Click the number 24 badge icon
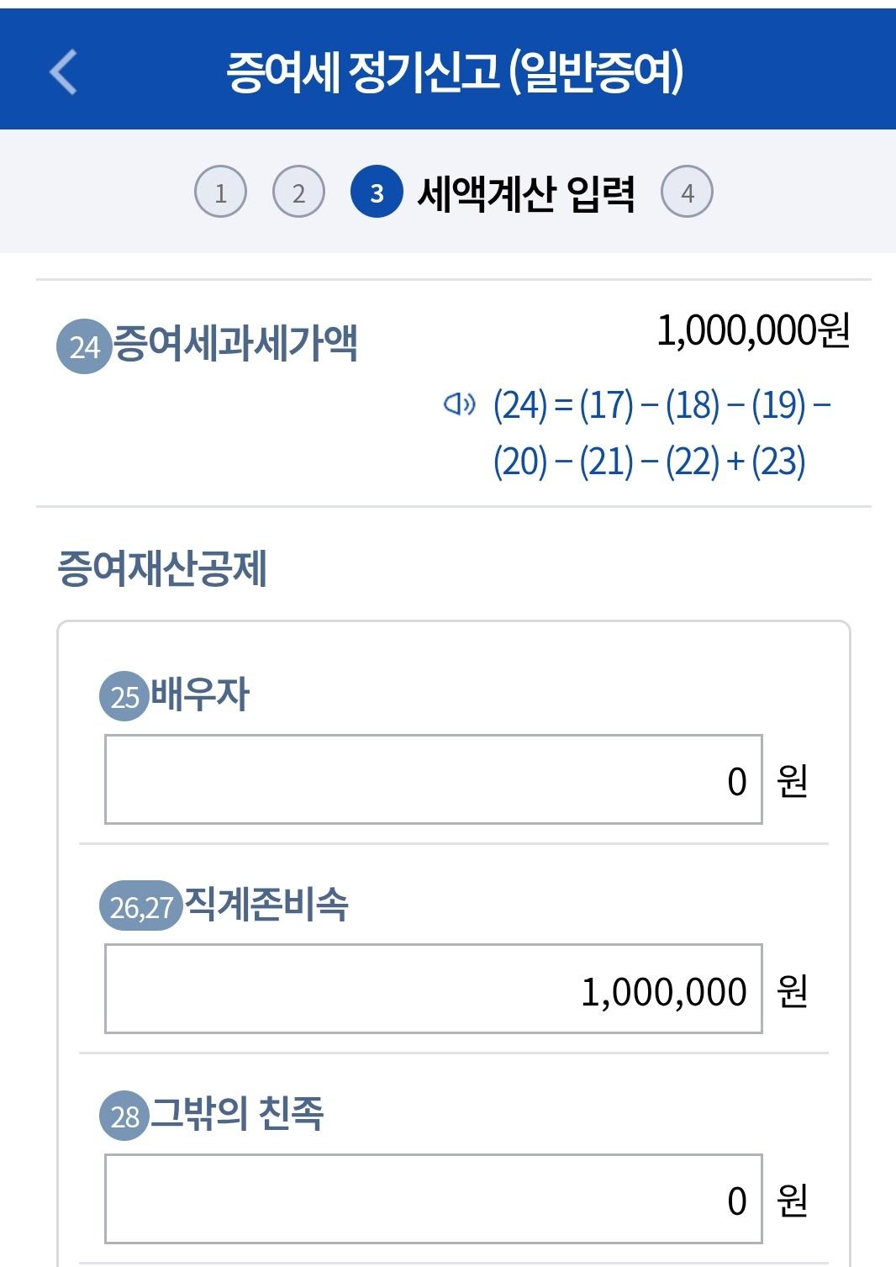This screenshot has width=896, height=1267. (x=84, y=346)
